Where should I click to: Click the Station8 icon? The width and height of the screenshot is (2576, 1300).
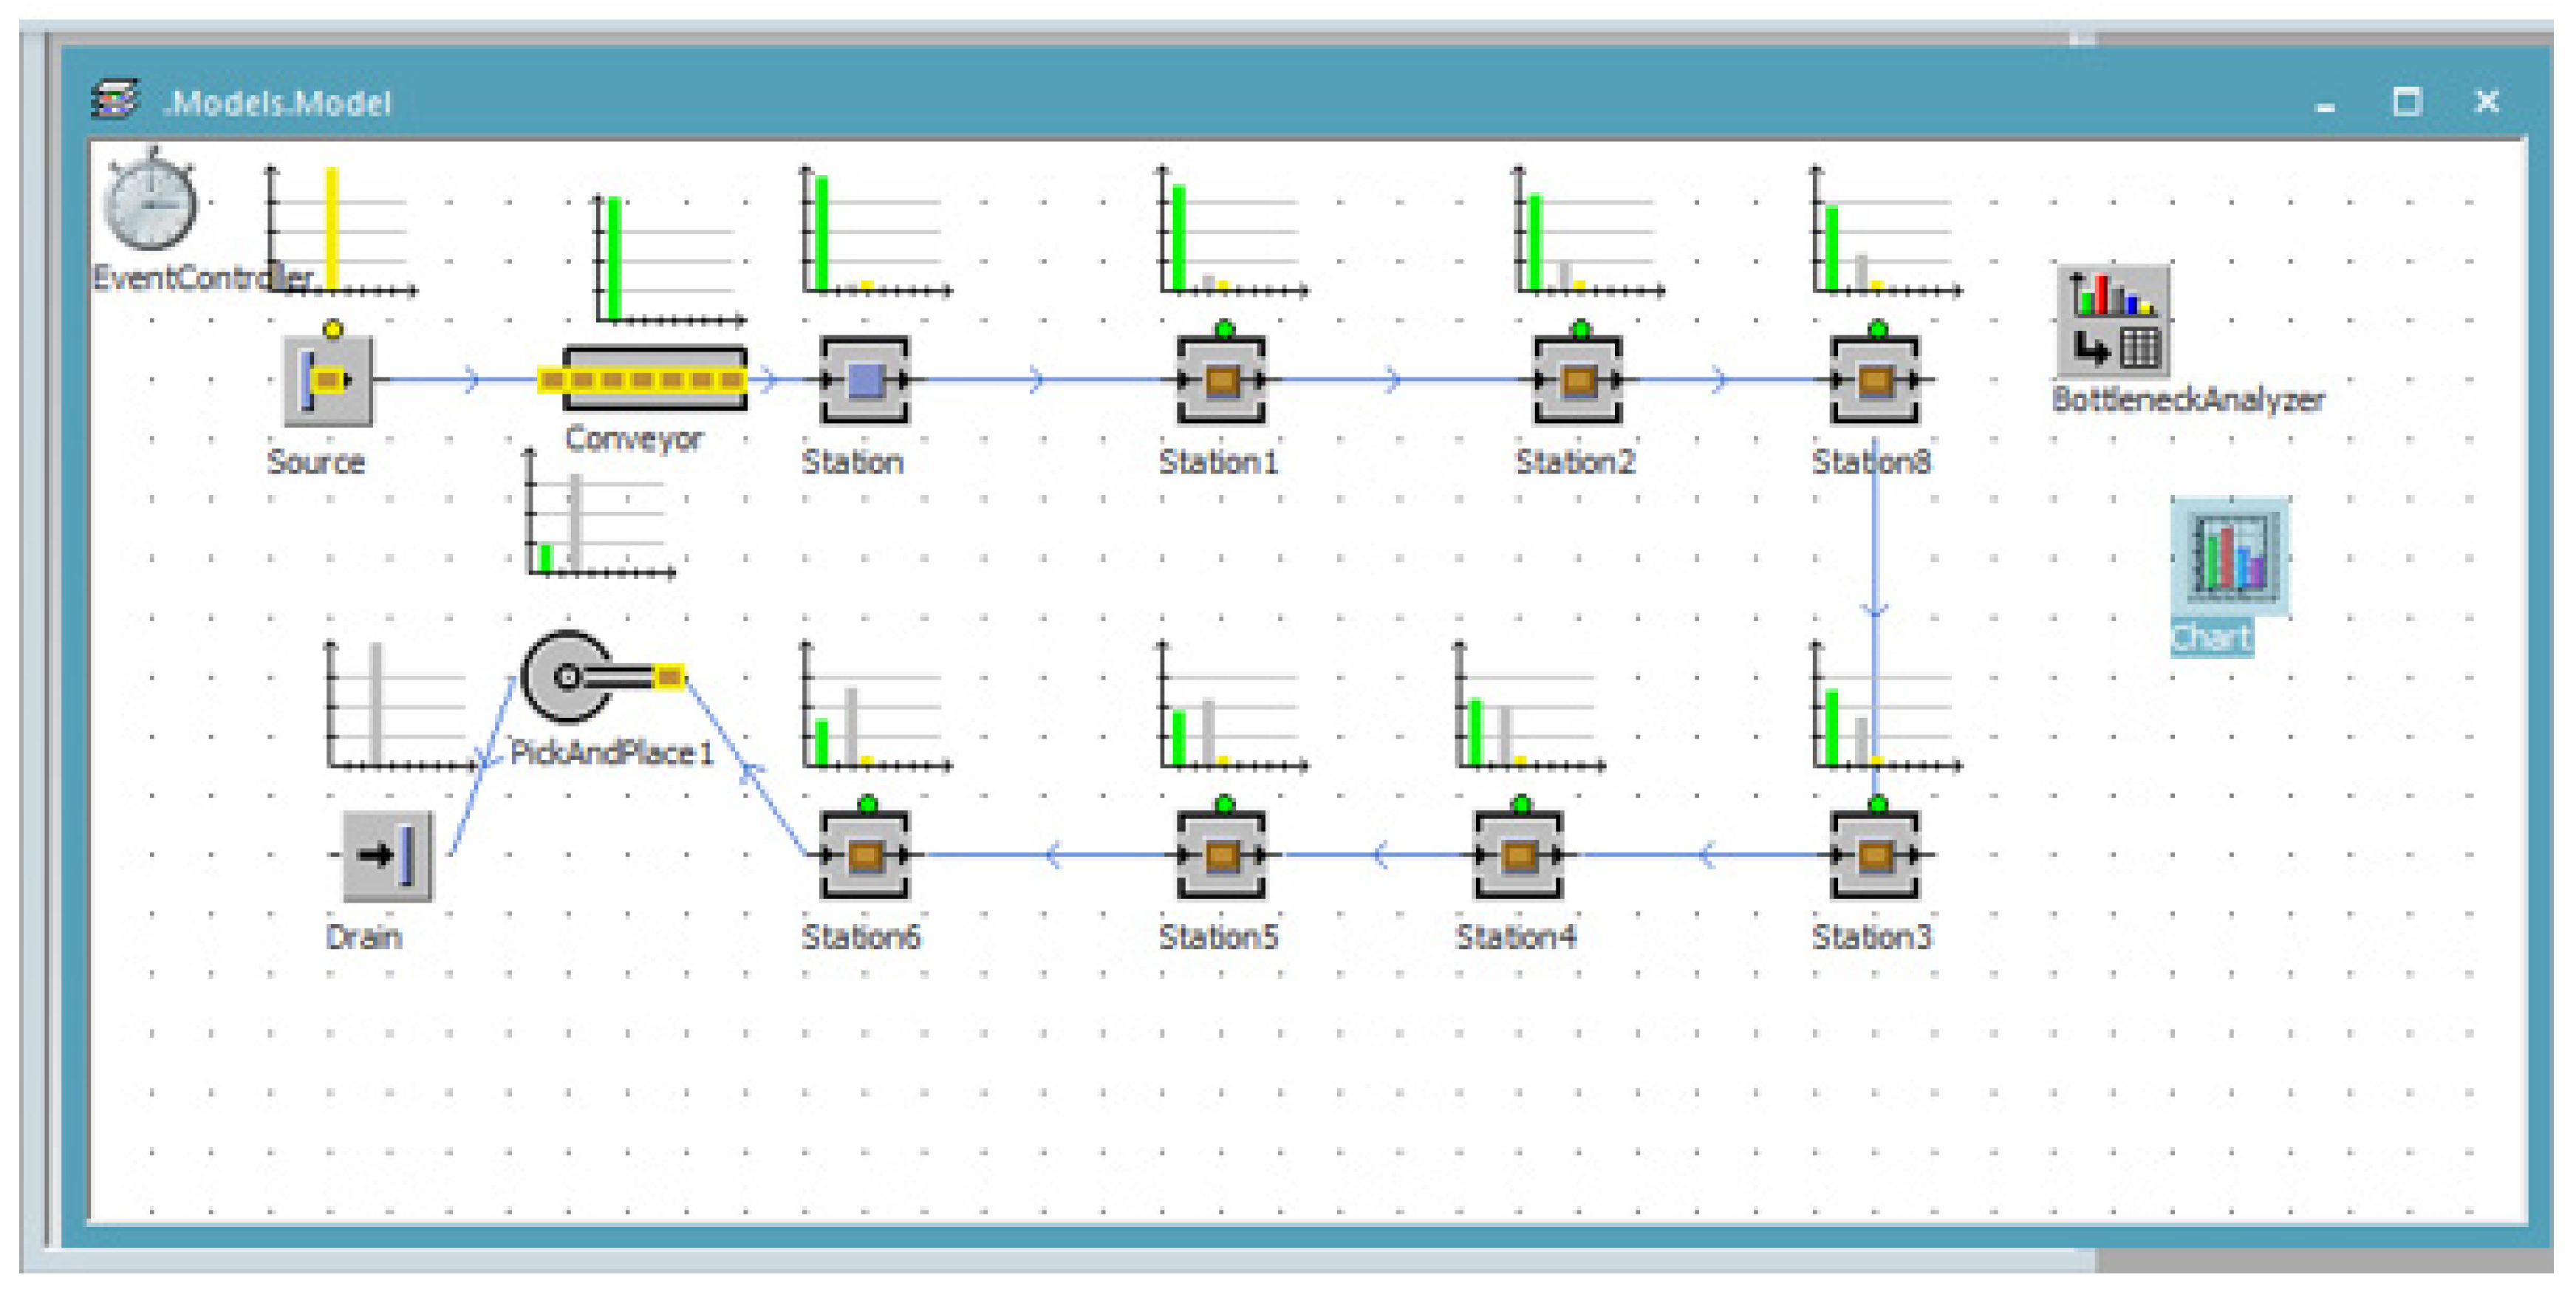[x=1874, y=380]
